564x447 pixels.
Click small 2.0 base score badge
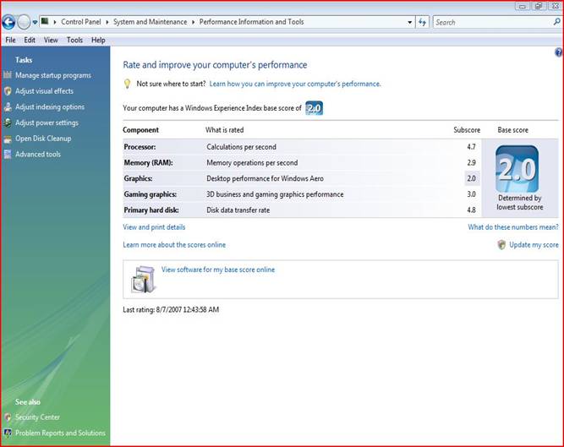coord(314,108)
